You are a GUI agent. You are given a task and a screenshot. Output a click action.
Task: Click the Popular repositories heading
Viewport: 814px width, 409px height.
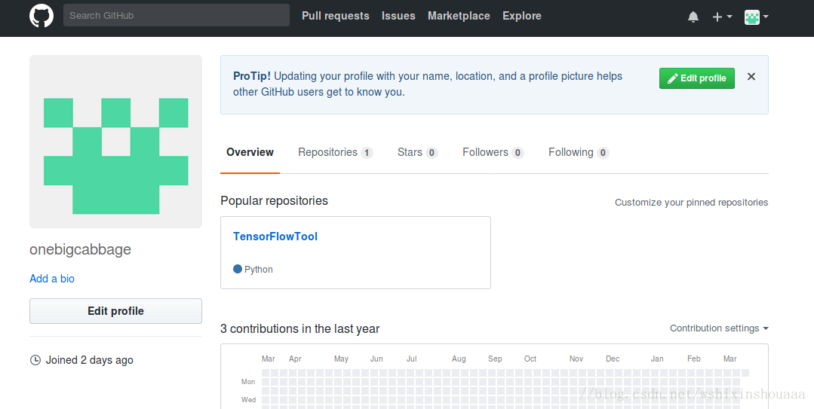tap(274, 200)
